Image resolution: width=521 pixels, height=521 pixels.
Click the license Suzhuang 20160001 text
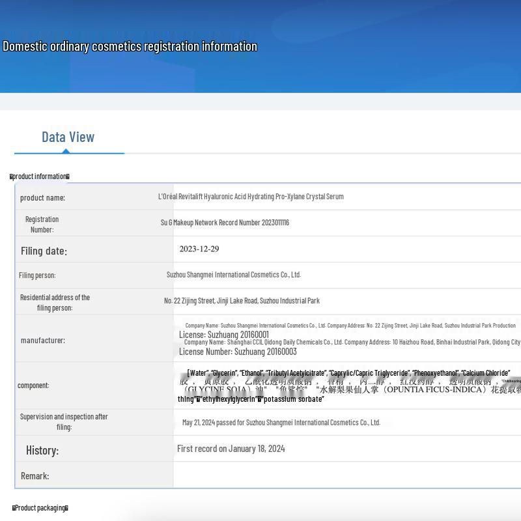[x=224, y=335]
